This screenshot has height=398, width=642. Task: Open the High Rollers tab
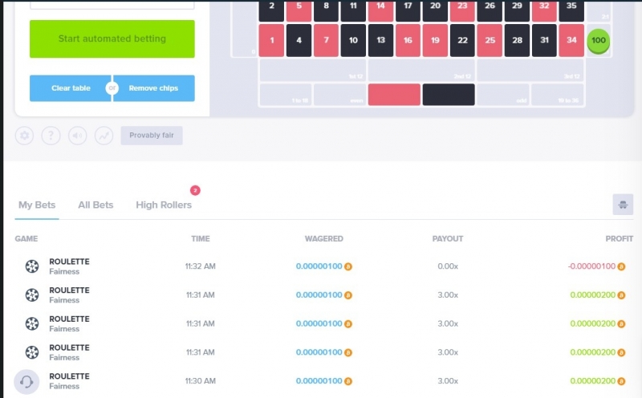[164, 205]
